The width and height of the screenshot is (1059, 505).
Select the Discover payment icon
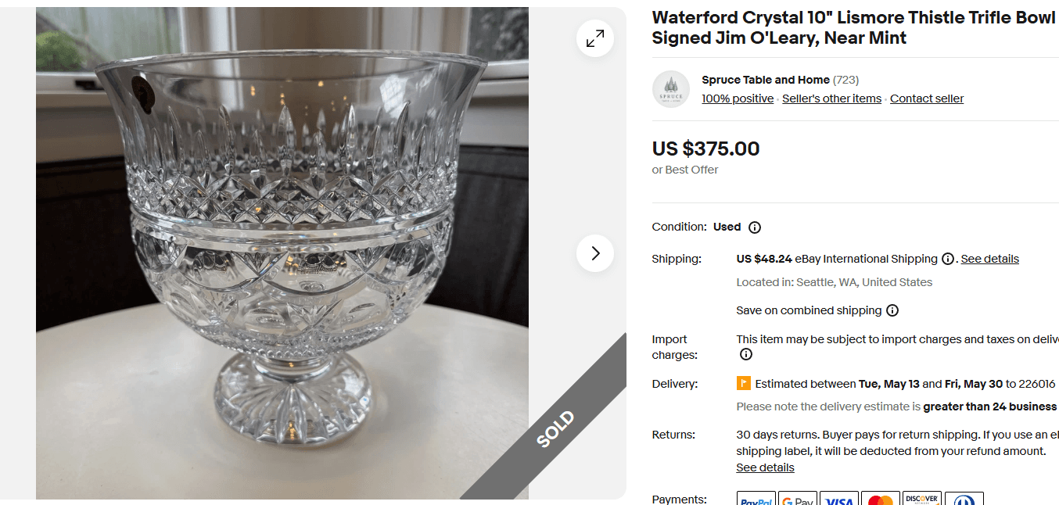pos(922,499)
